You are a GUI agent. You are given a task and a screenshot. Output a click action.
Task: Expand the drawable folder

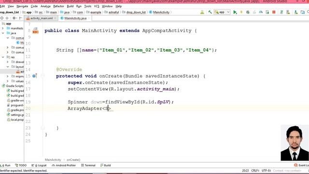tap(8, 62)
